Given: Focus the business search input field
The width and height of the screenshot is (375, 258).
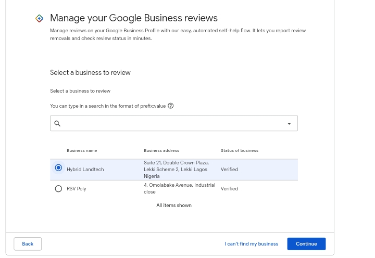Looking at the screenshot, I should tap(174, 123).
